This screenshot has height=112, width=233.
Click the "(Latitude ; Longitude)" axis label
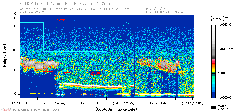[116, 109]
